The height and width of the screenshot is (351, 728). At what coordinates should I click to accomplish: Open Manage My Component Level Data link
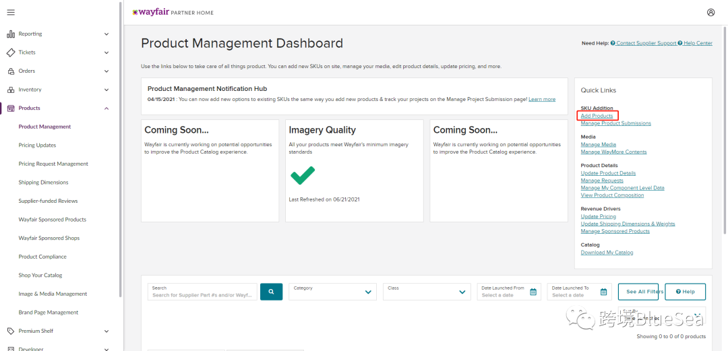[x=623, y=188]
